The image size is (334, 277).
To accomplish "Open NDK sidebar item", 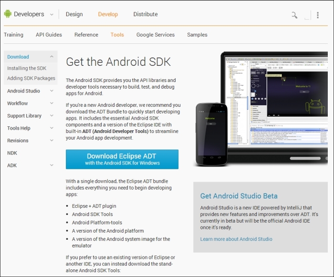I will pos(12,153).
